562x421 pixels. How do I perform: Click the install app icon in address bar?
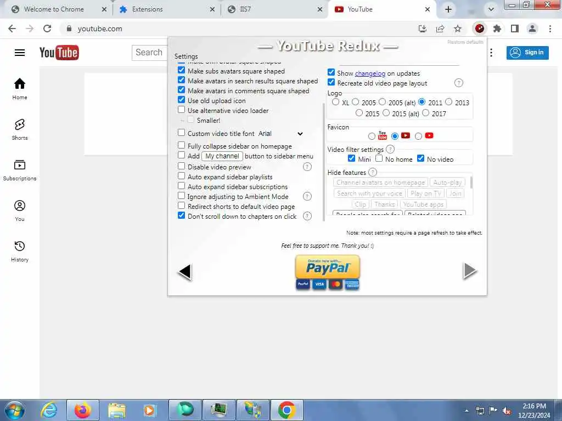click(423, 29)
